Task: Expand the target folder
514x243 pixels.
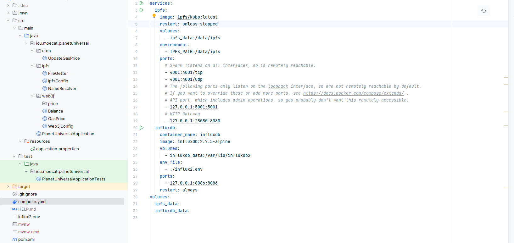Action: [8, 186]
